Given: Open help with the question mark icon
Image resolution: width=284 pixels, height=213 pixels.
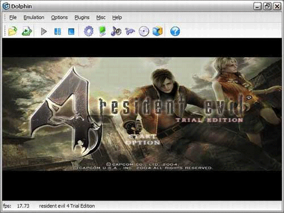Looking at the screenshot, I should click(175, 31).
